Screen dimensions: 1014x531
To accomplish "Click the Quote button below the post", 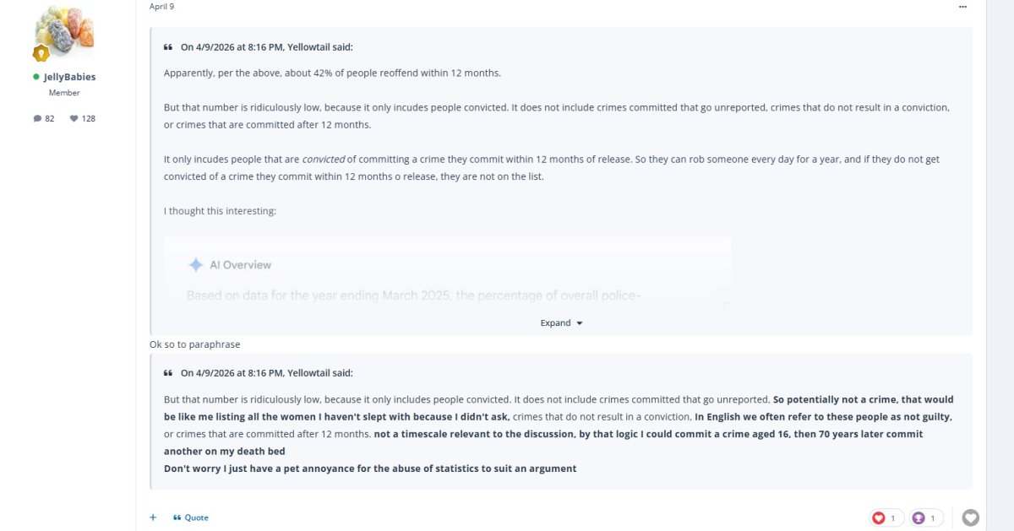I will click(191, 517).
